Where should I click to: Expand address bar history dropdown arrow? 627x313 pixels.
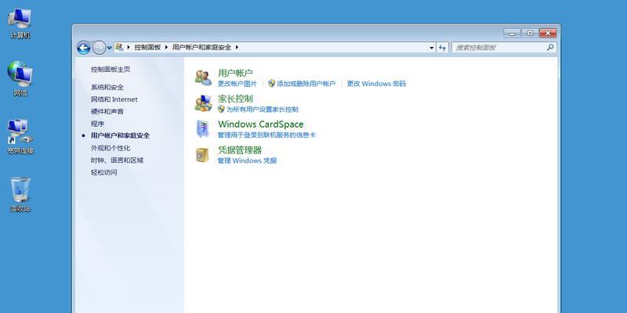tap(432, 48)
